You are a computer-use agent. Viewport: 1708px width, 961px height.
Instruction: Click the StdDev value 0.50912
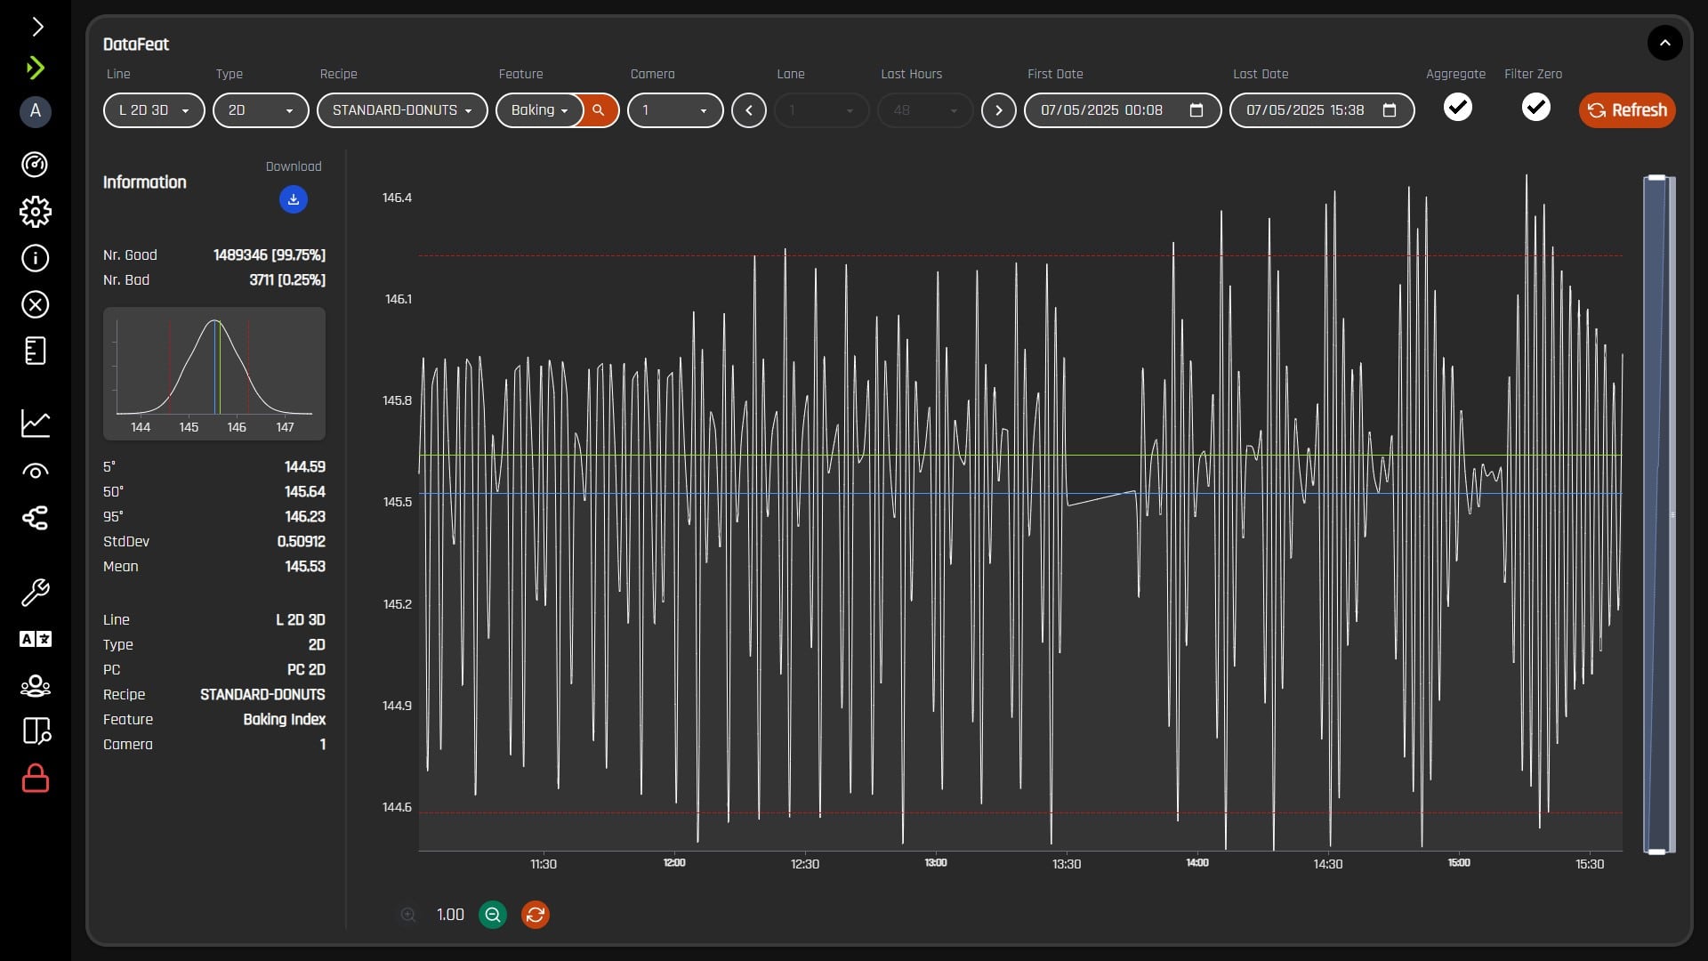click(302, 542)
